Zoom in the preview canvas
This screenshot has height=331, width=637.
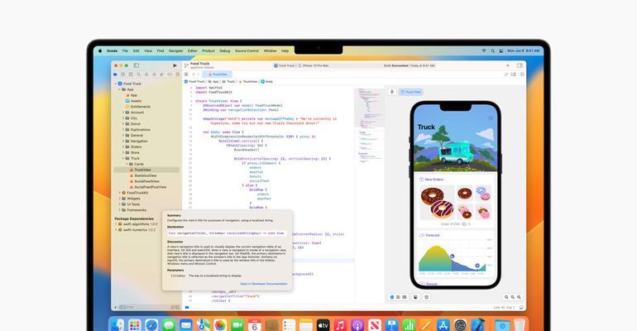click(519, 297)
